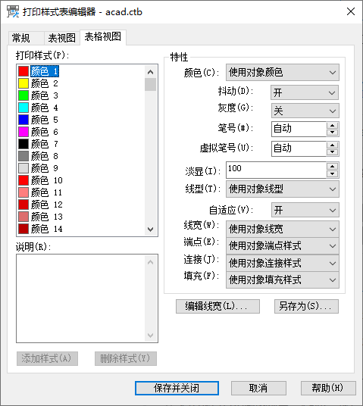Select plot style 颜色 8
Image resolution: width=363 pixels, height=406 pixels.
45,156
